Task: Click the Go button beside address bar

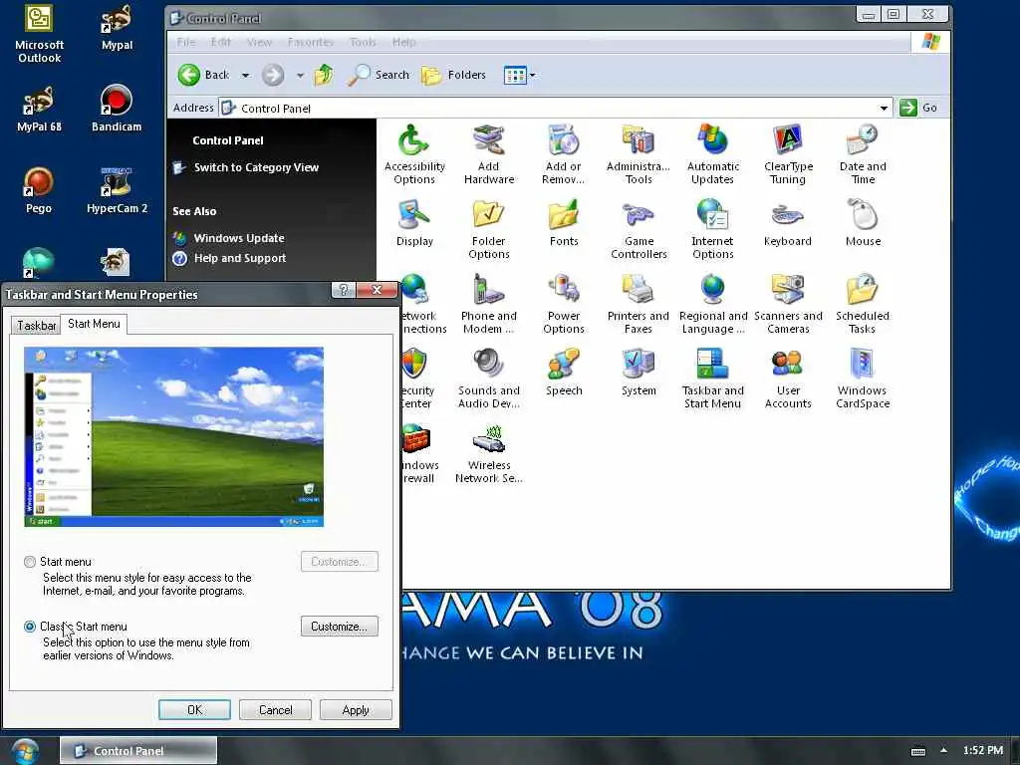Action: [x=919, y=108]
